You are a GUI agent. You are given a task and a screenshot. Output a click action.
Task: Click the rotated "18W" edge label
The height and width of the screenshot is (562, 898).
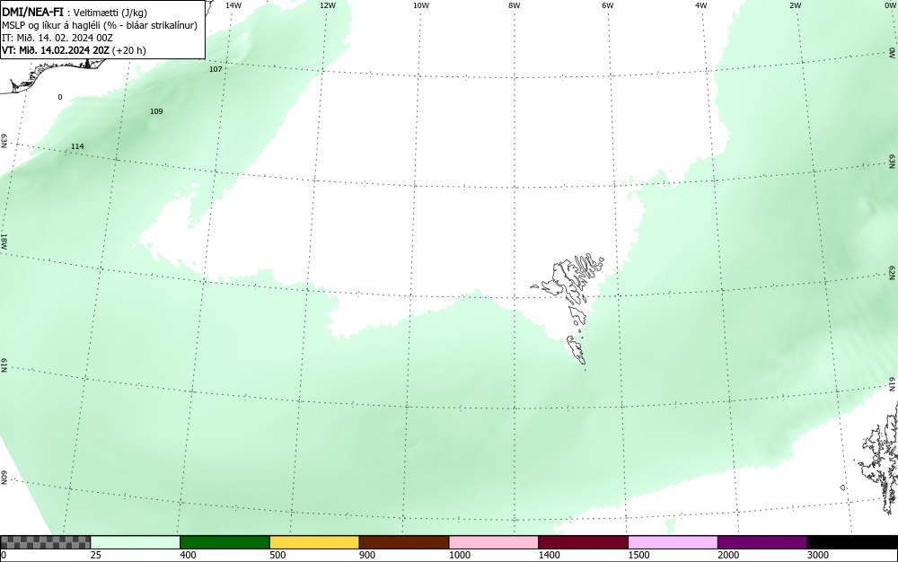click(x=4, y=241)
